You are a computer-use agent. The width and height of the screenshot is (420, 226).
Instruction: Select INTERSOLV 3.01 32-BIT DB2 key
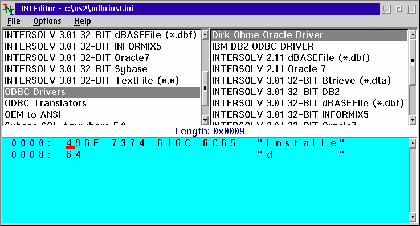(x=309, y=92)
